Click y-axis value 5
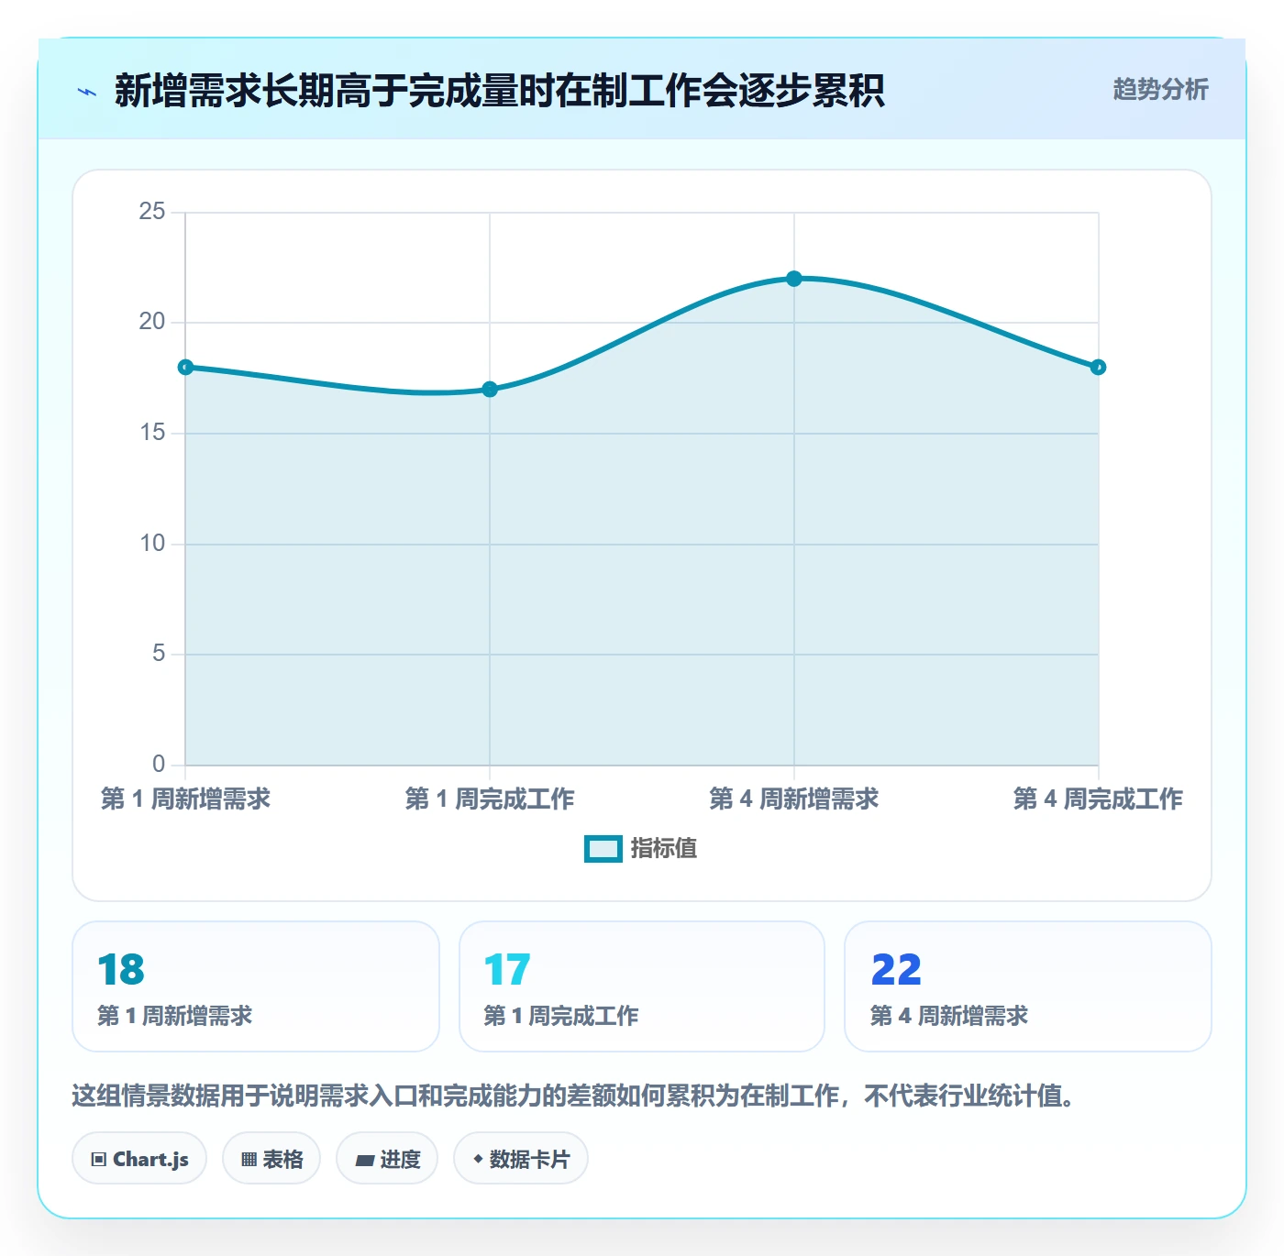 click(159, 654)
